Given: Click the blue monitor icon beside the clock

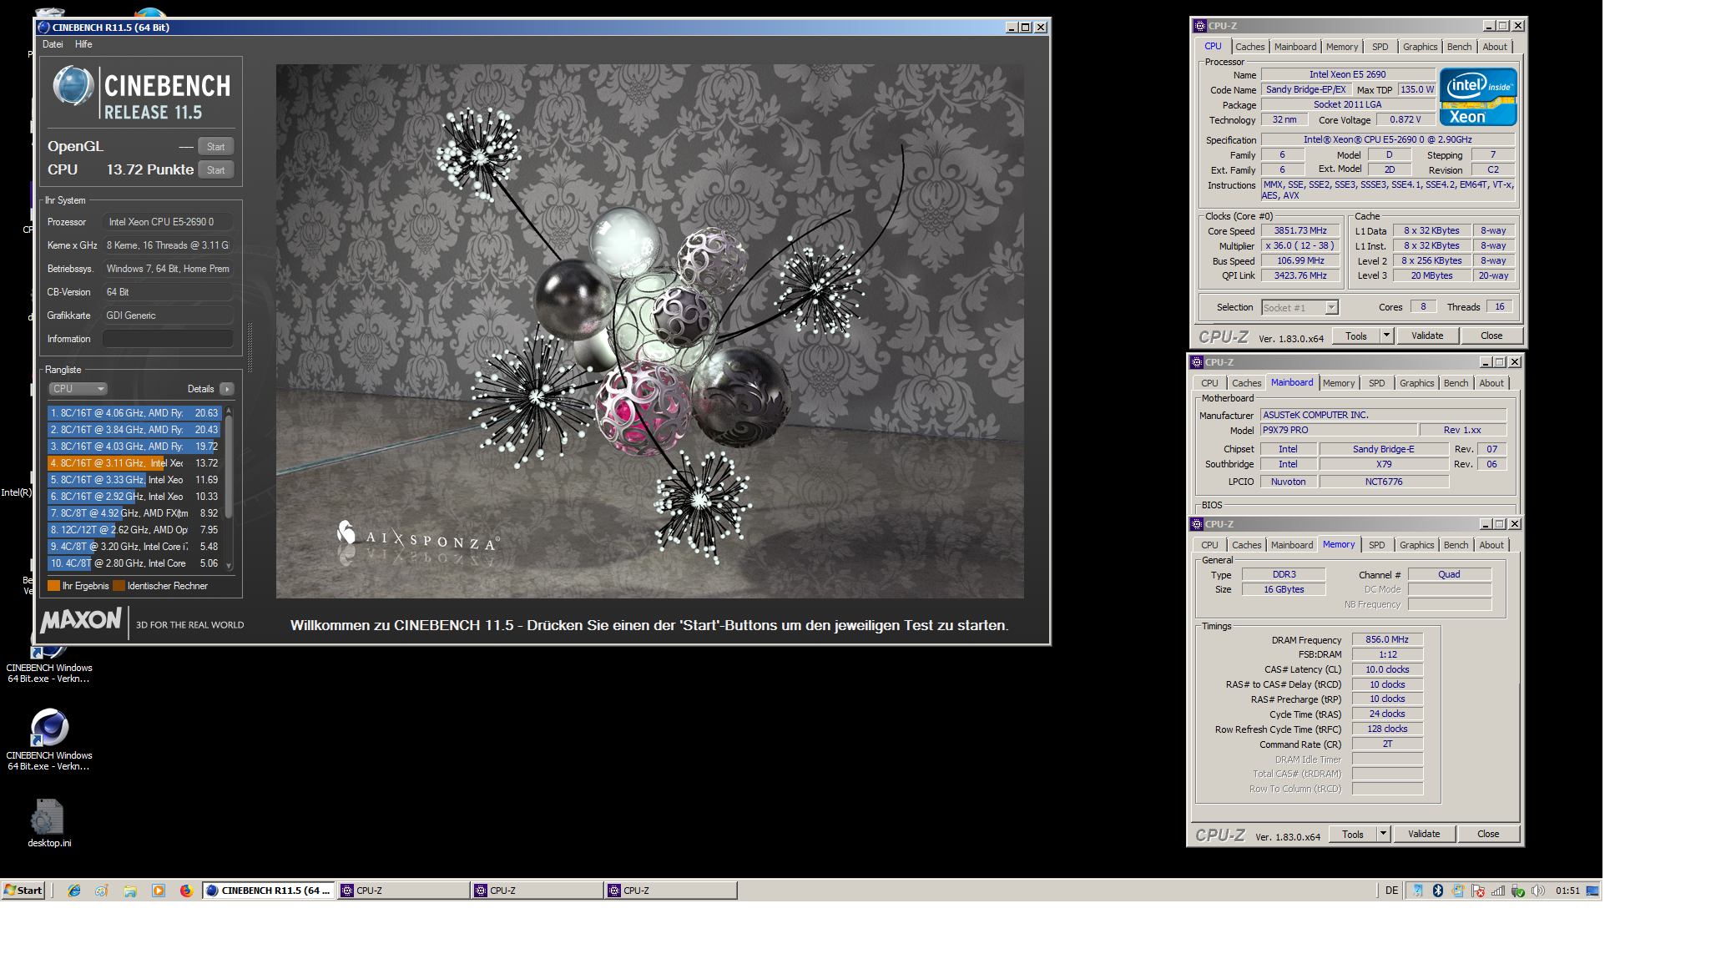Looking at the screenshot, I should click(x=1592, y=891).
